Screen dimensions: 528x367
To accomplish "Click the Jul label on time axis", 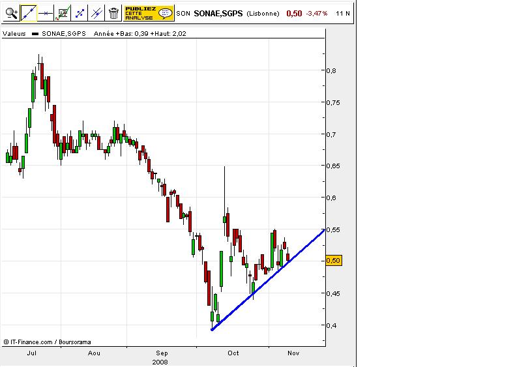I will click(x=32, y=353).
